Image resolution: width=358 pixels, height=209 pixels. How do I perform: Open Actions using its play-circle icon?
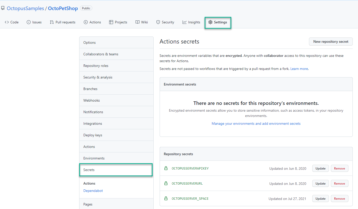point(85,22)
